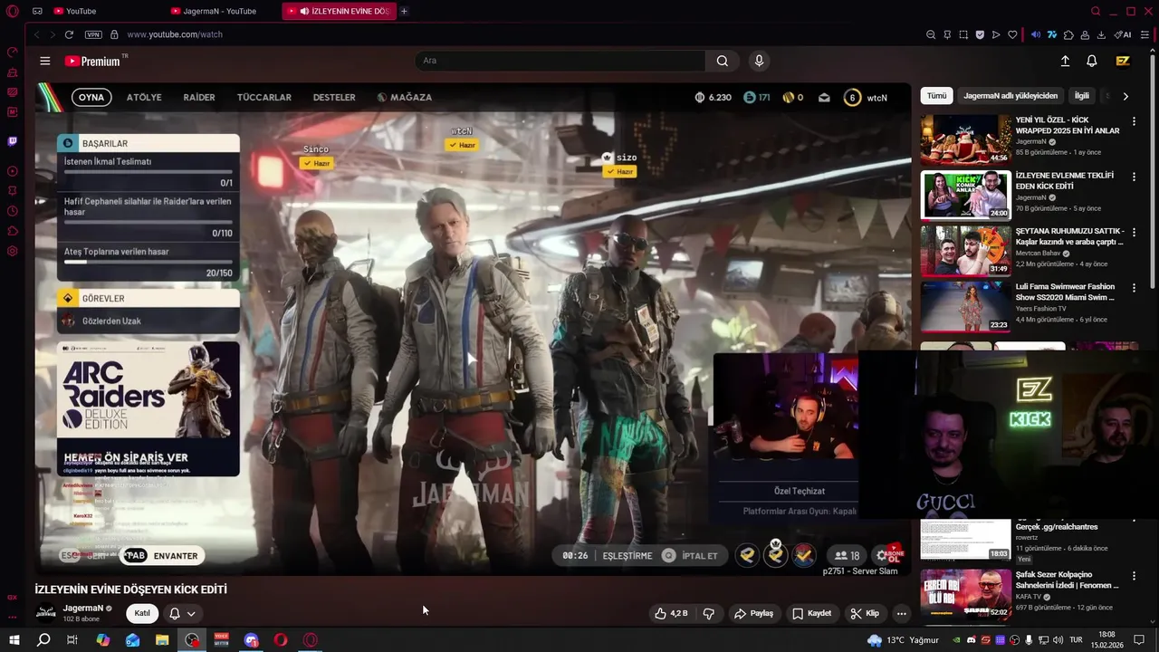Viewport: 1159px width, 652px height.
Task: Start voice search with microphone
Action: click(x=759, y=61)
